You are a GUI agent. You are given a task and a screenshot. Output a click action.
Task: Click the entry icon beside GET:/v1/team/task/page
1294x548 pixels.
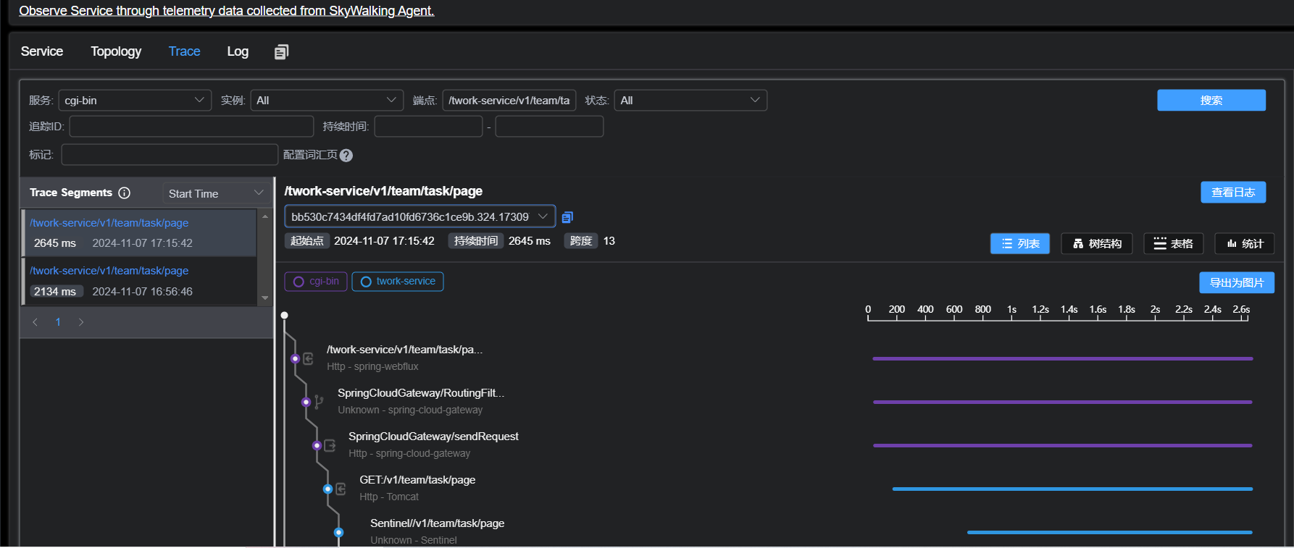341,489
